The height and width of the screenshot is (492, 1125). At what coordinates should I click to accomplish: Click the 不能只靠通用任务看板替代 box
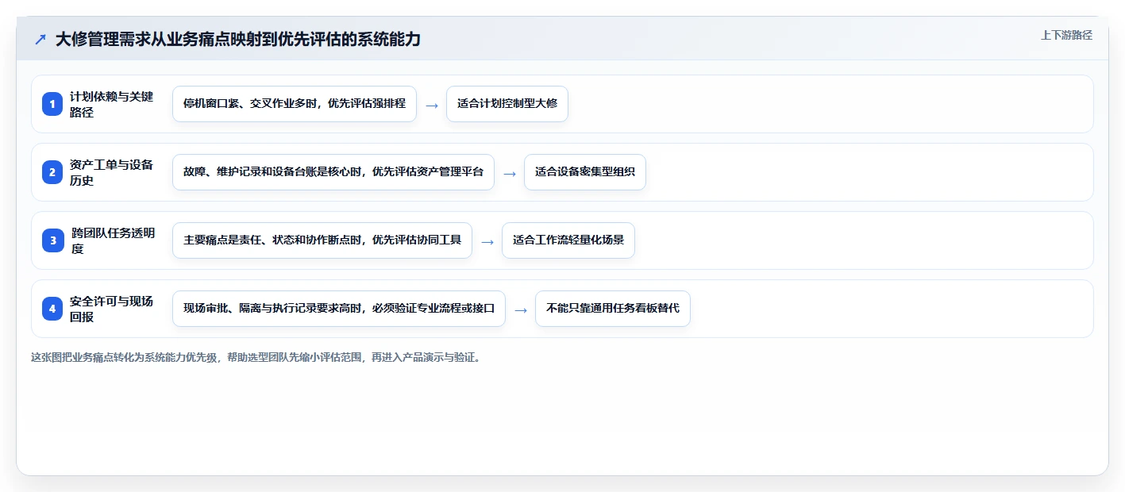613,309
